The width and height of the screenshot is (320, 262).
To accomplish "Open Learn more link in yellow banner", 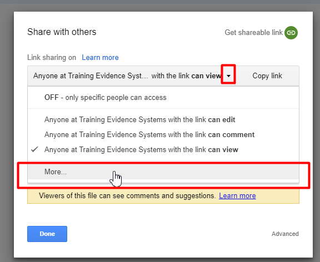I will [x=237, y=196].
